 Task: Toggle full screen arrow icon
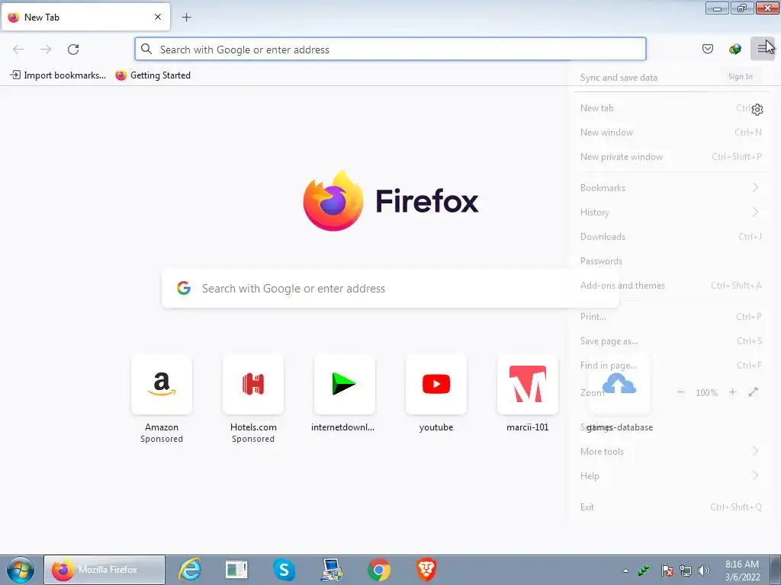(753, 392)
